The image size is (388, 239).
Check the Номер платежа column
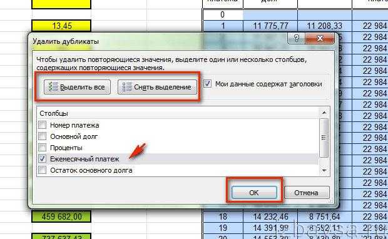43,125
